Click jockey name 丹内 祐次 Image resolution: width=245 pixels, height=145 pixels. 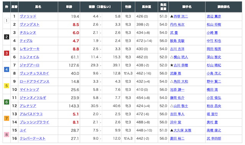177,24
